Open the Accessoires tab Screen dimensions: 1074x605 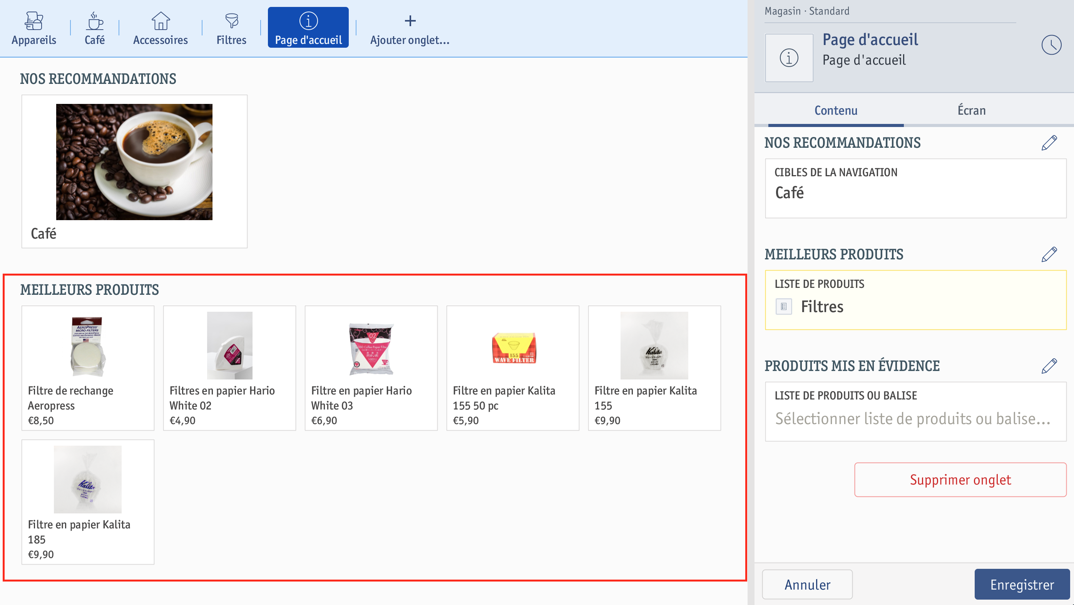[161, 28]
